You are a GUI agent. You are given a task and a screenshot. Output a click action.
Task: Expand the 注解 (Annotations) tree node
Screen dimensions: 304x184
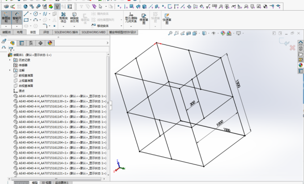[x=10, y=70]
